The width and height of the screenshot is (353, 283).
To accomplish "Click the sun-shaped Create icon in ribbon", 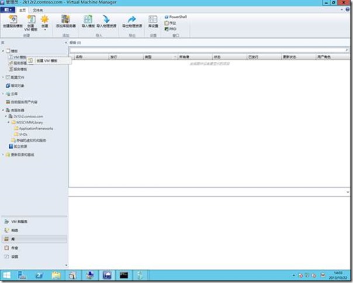I will point(45,19).
